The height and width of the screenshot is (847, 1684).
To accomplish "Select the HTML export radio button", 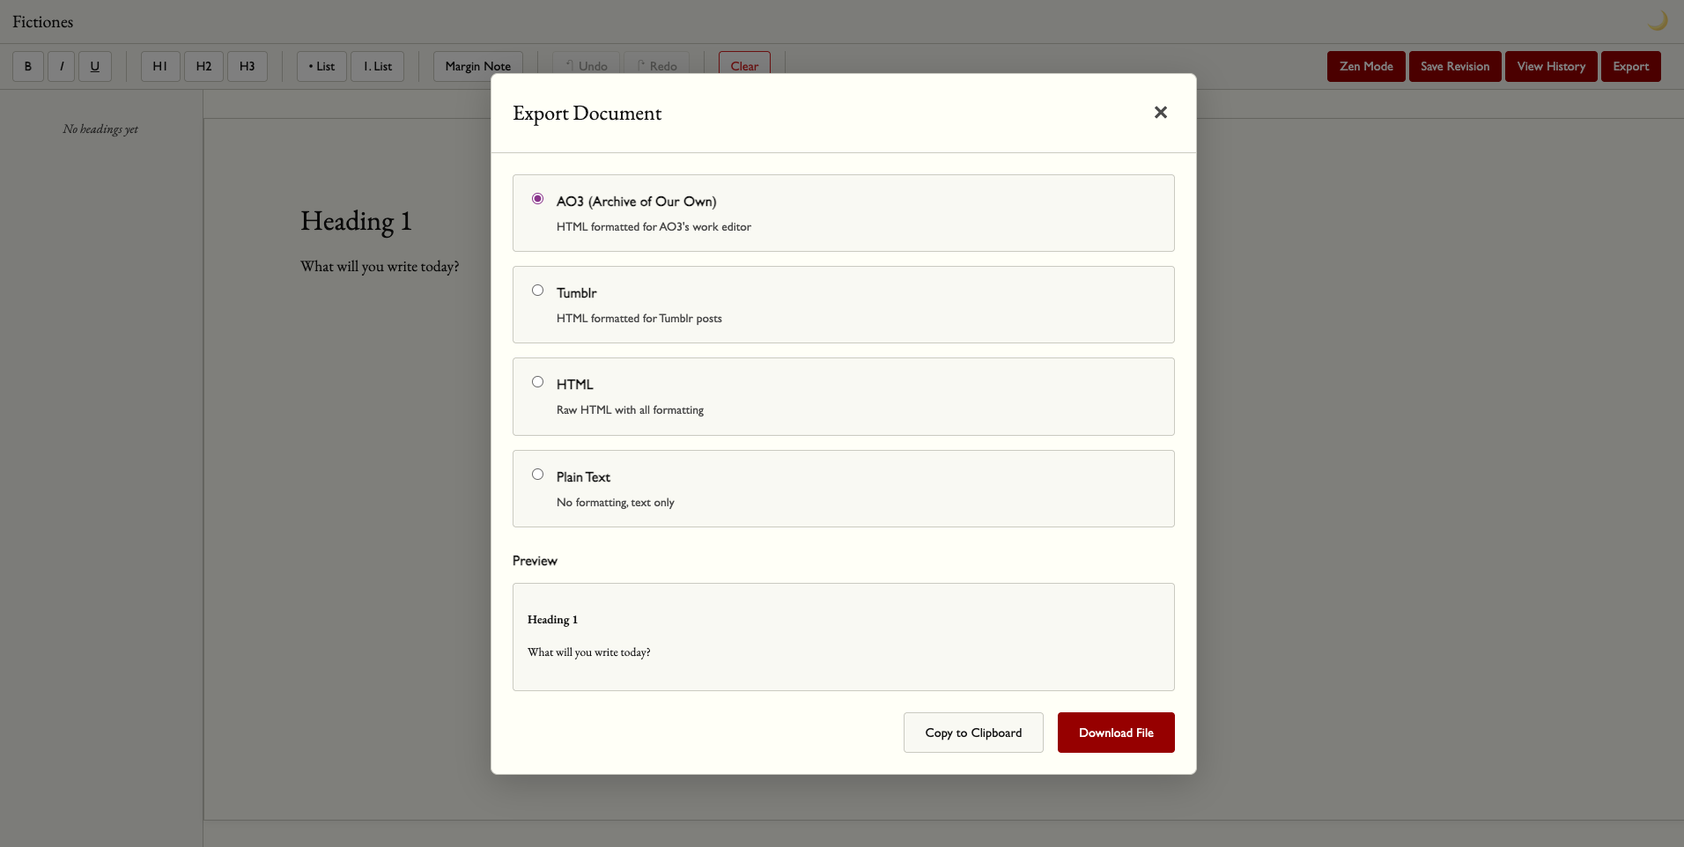I will tap(537, 382).
